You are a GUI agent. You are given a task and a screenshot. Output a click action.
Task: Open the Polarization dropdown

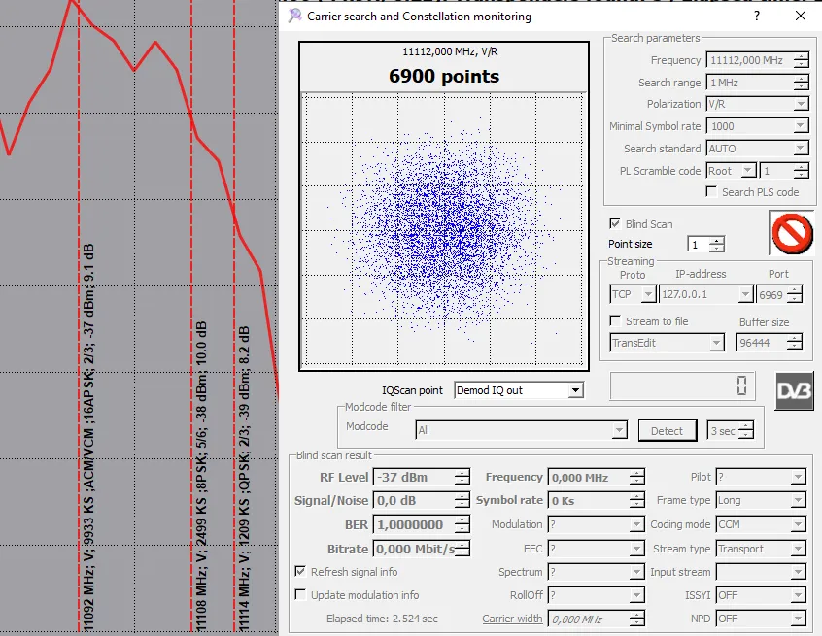(801, 105)
